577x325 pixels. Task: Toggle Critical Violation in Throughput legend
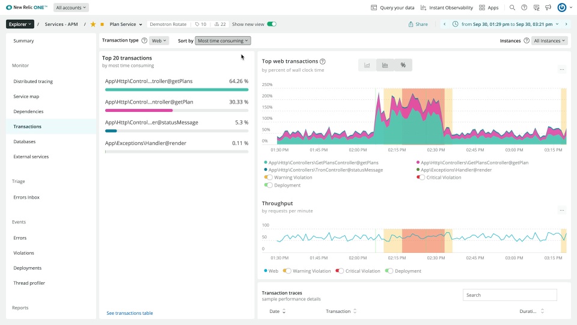[340, 271]
